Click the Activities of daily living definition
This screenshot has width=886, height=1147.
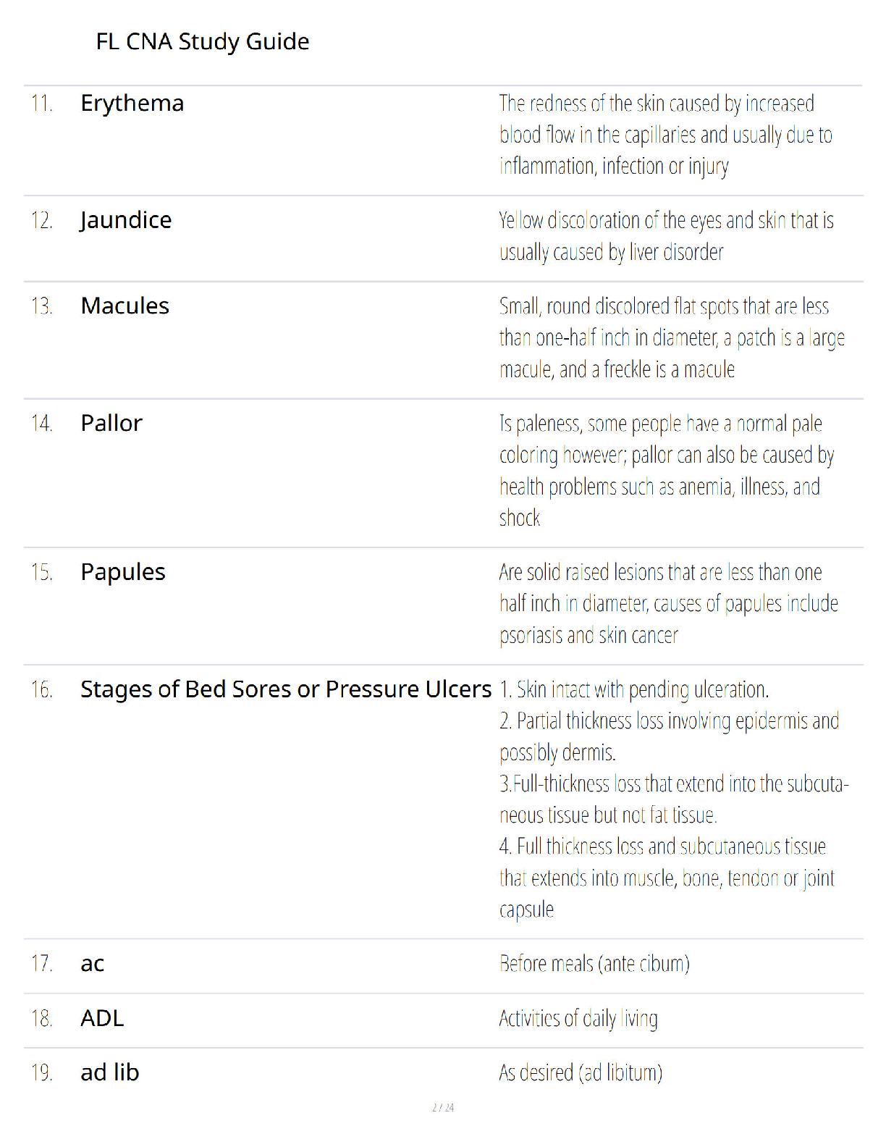[x=578, y=1019]
